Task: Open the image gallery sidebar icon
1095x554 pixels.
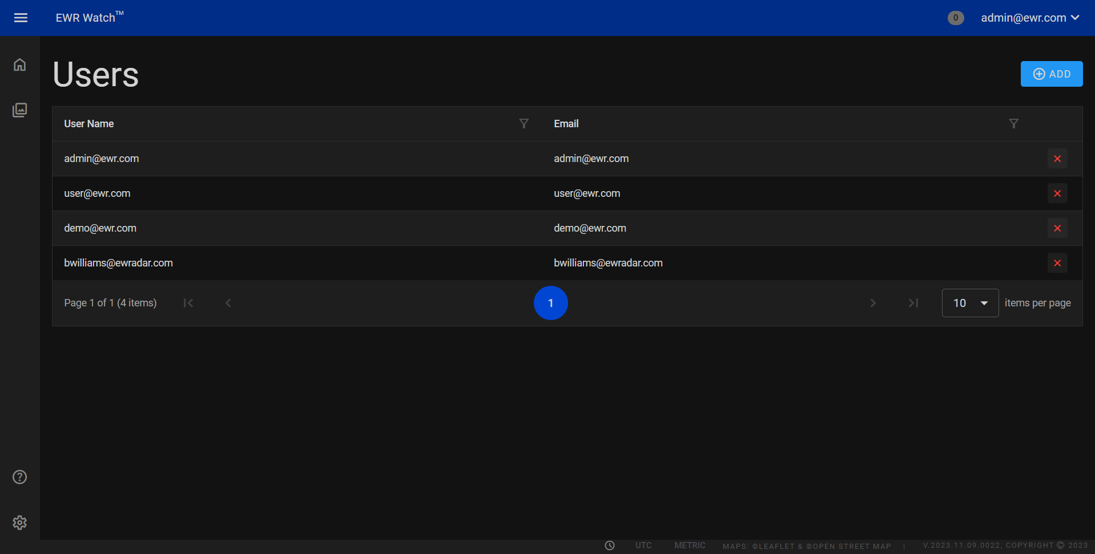Action: pyautogui.click(x=20, y=110)
